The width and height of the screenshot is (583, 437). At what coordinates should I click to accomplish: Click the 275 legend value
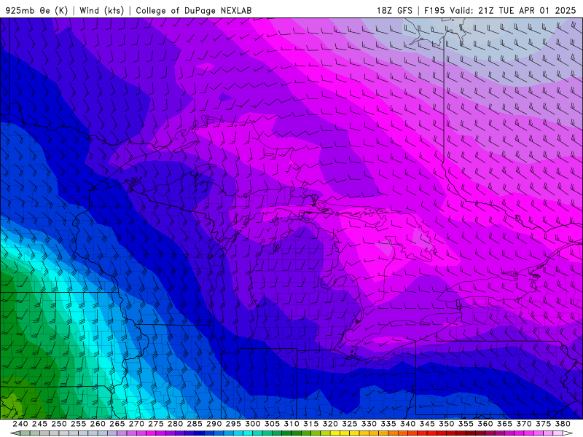[156, 424]
